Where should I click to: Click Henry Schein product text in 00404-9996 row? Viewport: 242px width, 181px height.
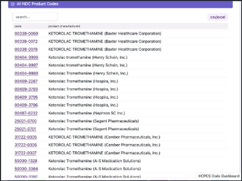point(88,57)
